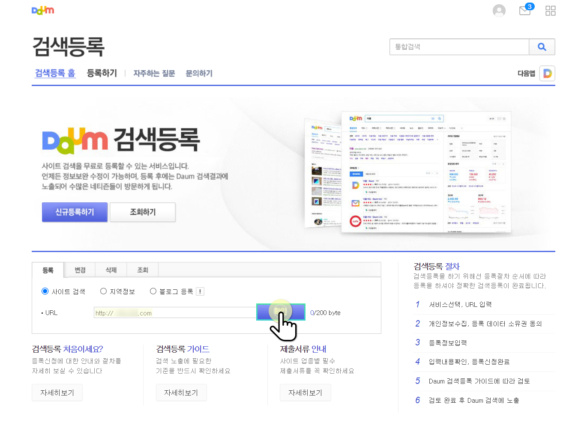Switch to the 변경 tab

(80, 270)
